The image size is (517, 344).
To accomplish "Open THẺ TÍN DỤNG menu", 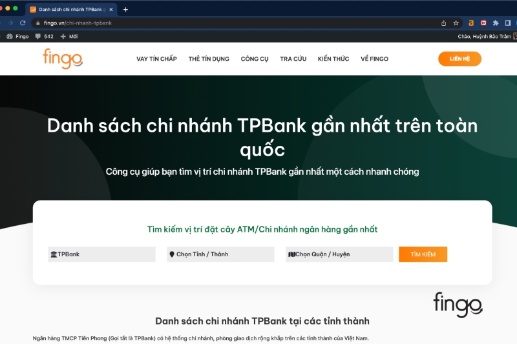I will tap(209, 59).
